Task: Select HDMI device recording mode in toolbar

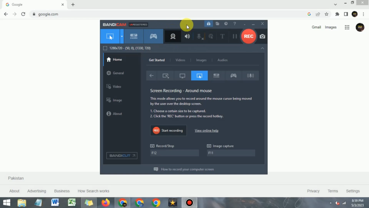Action: coord(134,36)
